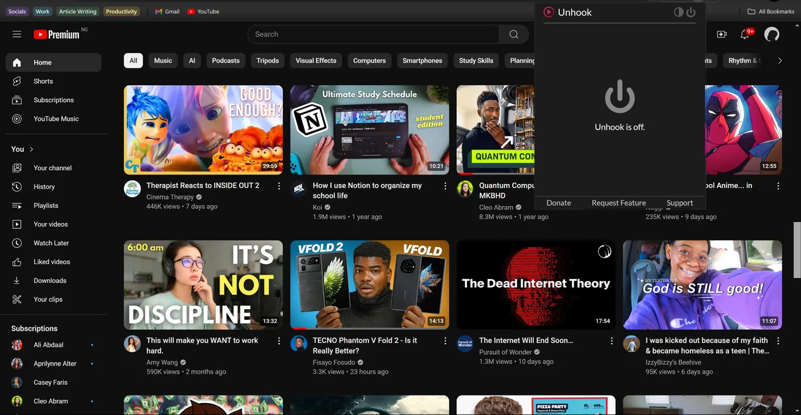Select the Tripods filter chip
This screenshot has height=415, width=801.
tap(268, 61)
